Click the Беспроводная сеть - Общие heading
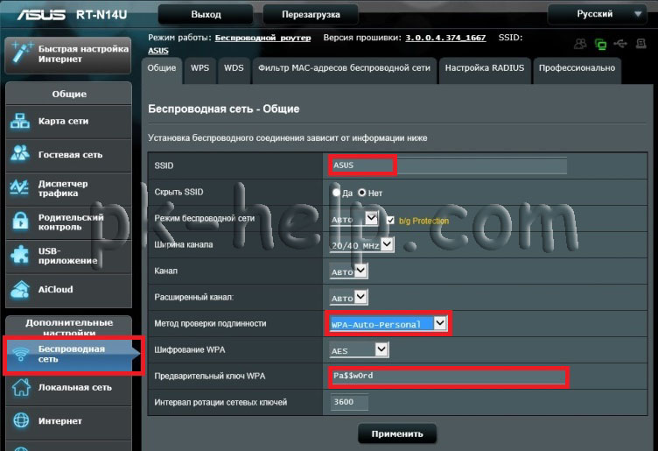658x451 pixels. tap(224, 109)
